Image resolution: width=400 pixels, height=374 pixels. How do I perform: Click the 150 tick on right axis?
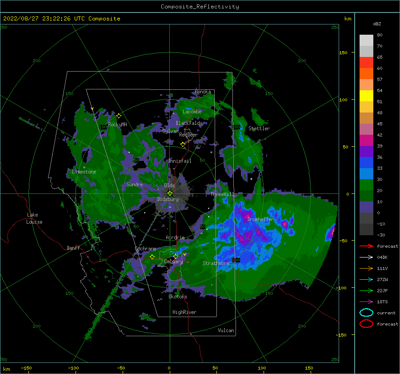(x=343, y=52)
